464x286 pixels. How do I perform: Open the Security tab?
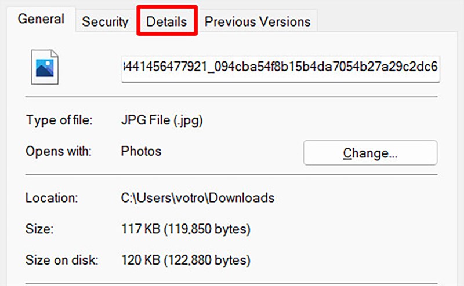tap(105, 22)
